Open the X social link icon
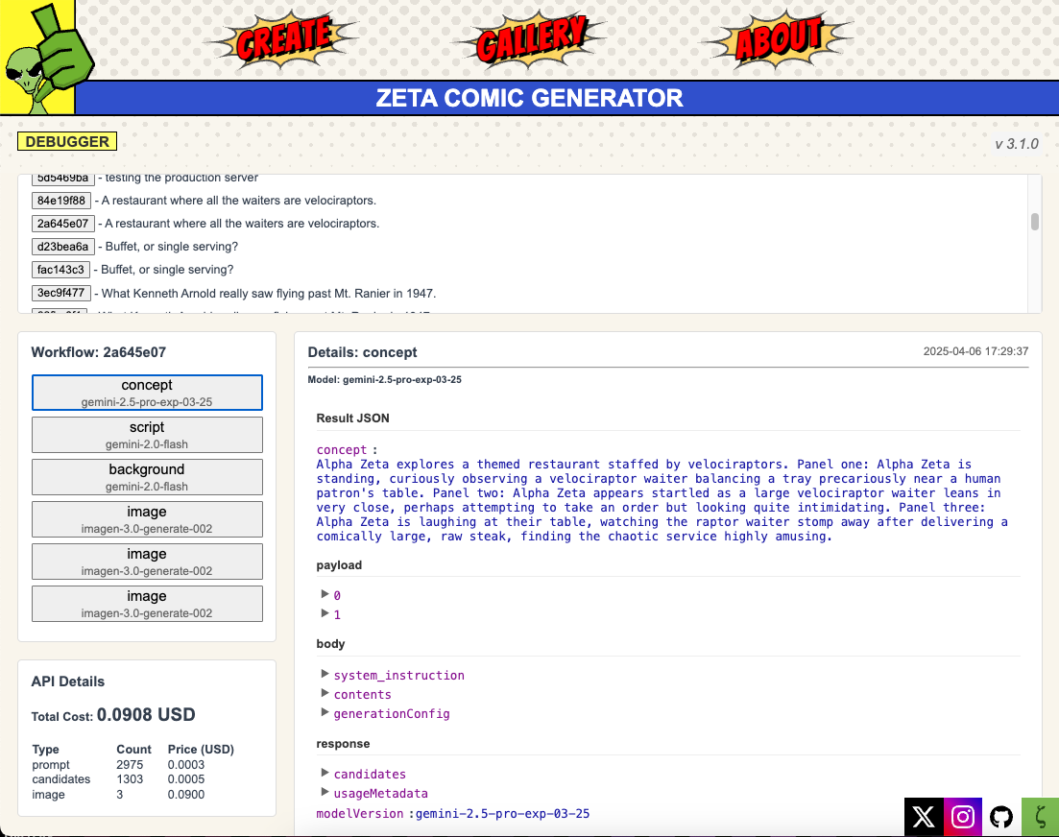This screenshot has height=837, width=1059. pos(924,817)
